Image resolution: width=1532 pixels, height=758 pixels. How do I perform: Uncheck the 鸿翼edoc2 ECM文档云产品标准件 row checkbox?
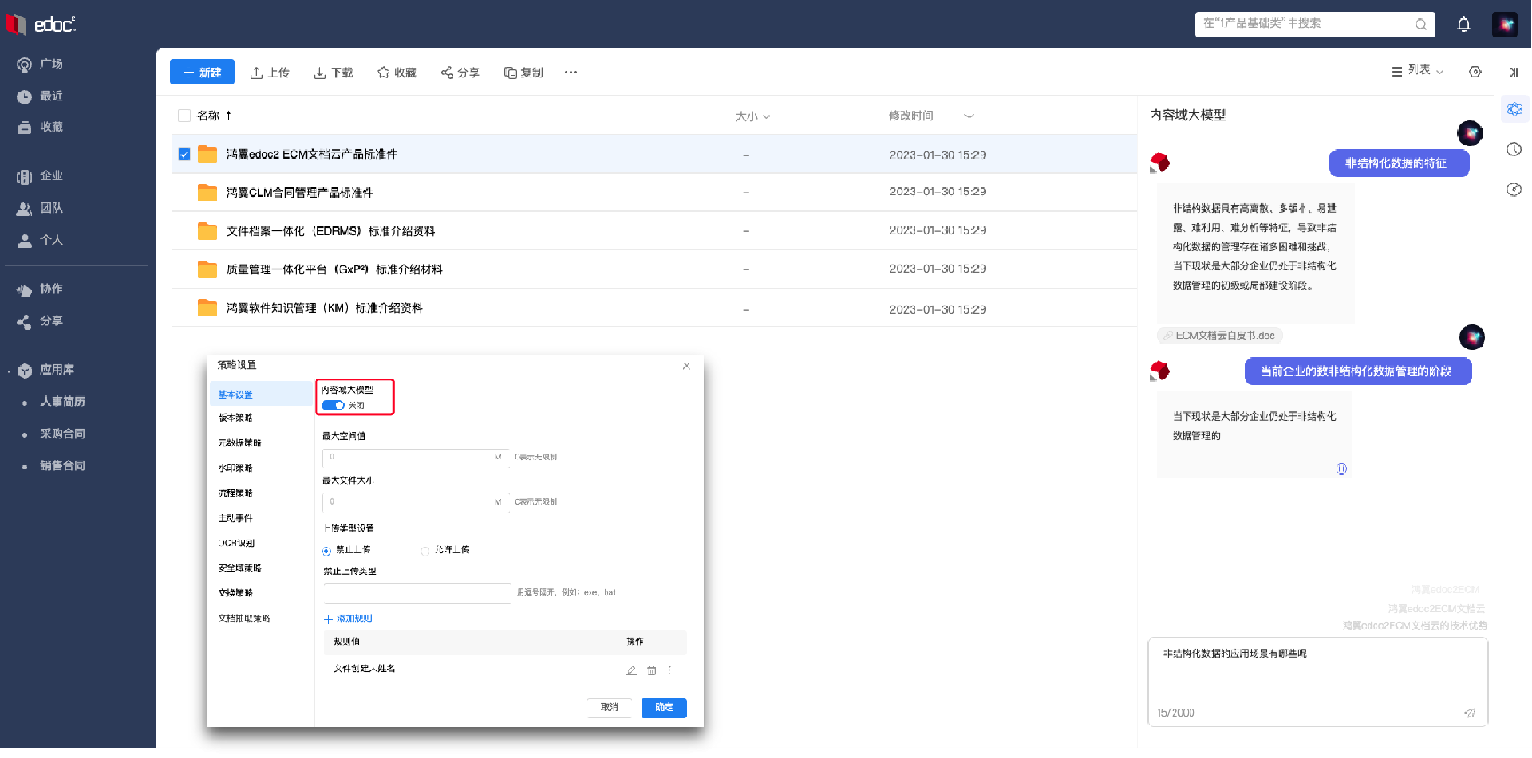coord(184,155)
